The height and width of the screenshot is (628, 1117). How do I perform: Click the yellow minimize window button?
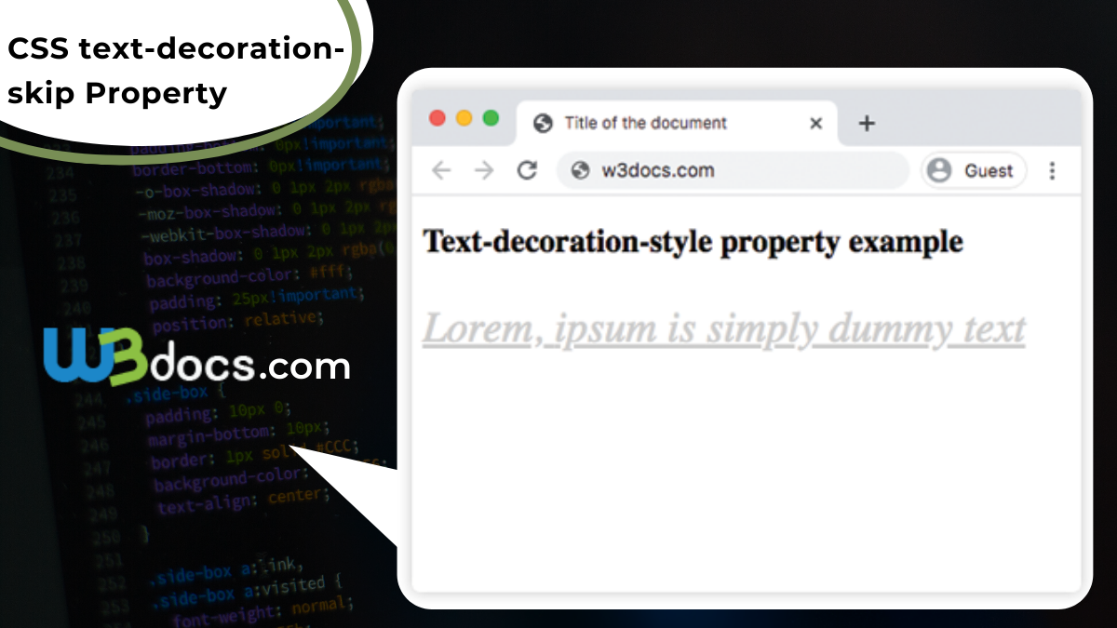pos(464,118)
